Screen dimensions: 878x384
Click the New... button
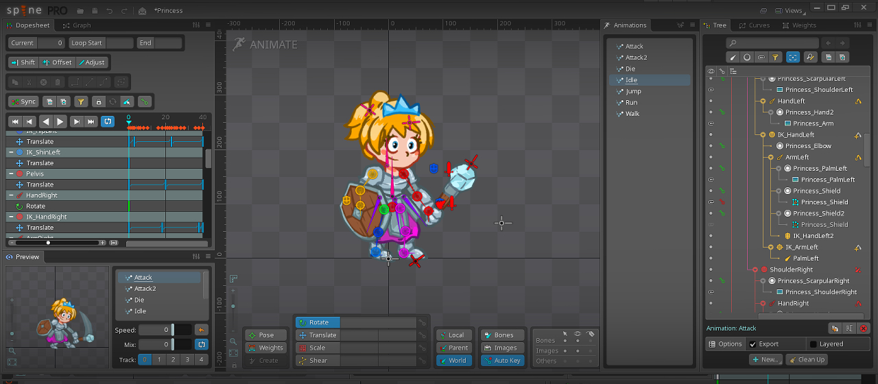pos(766,359)
